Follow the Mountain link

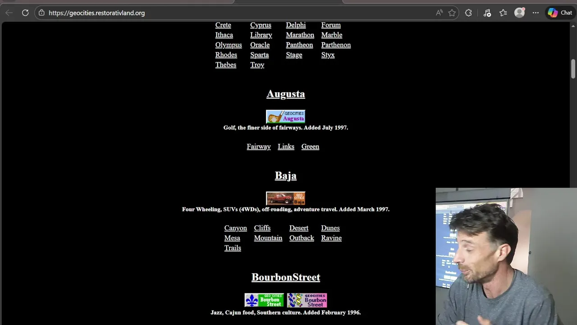[268, 238]
